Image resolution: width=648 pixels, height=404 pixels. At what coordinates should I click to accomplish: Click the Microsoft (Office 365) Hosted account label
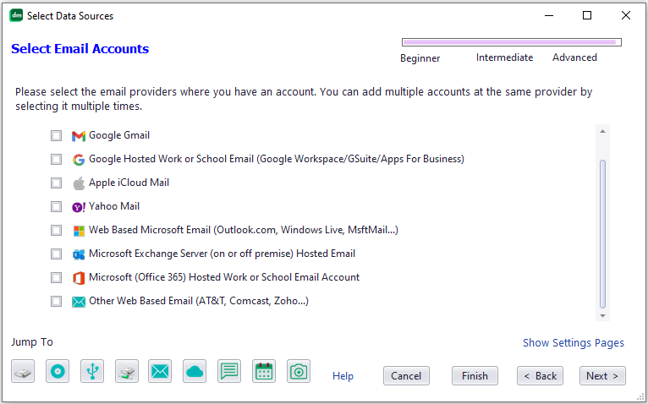[x=224, y=277]
